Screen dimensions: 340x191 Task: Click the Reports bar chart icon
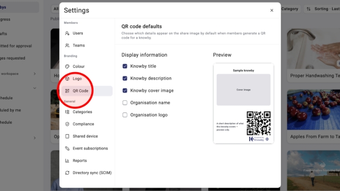[x=67, y=160]
